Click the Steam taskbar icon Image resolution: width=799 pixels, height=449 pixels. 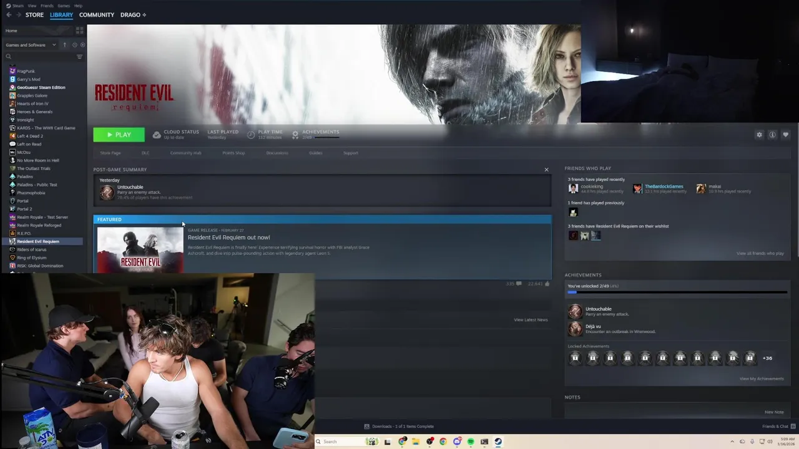pyautogui.click(x=498, y=442)
